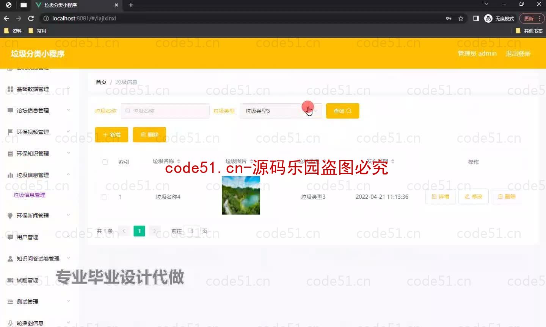Toggle the browser side panel icon
Screen dimensions: 546x327
[476, 18]
